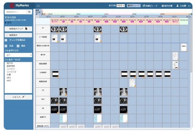Open the detail viewer in top bar
Viewport: 195px width, 132px height.
click(x=150, y=6)
